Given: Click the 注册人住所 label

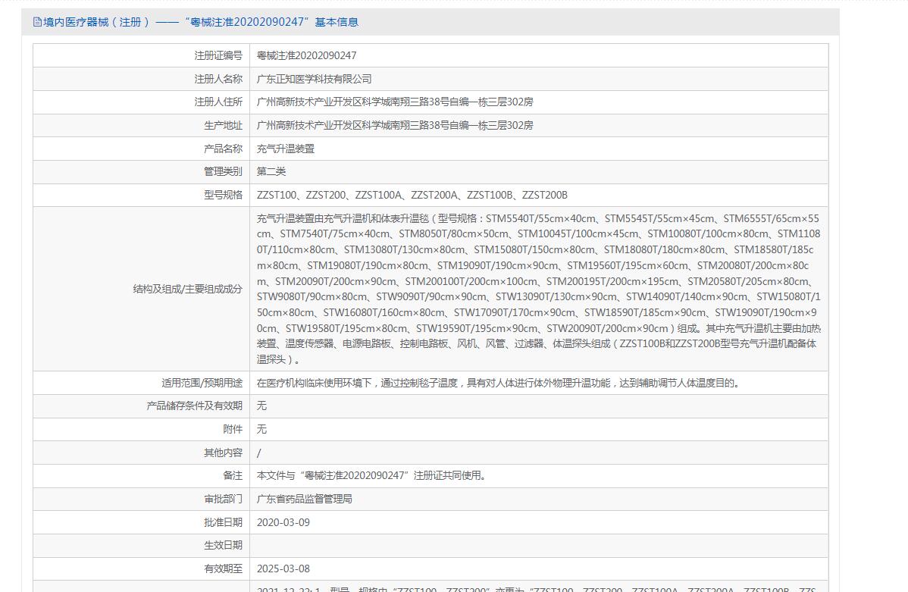Looking at the screenshot, I should (x=218, y=102).
